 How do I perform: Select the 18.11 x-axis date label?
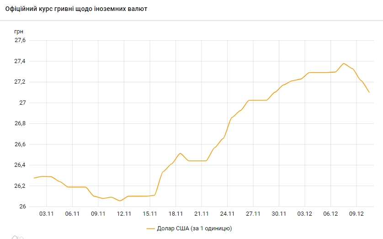pyautogui.click(x=176, y=213)
